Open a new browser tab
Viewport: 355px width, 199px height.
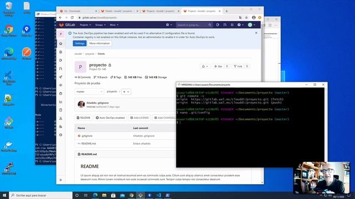coord(226,11)
